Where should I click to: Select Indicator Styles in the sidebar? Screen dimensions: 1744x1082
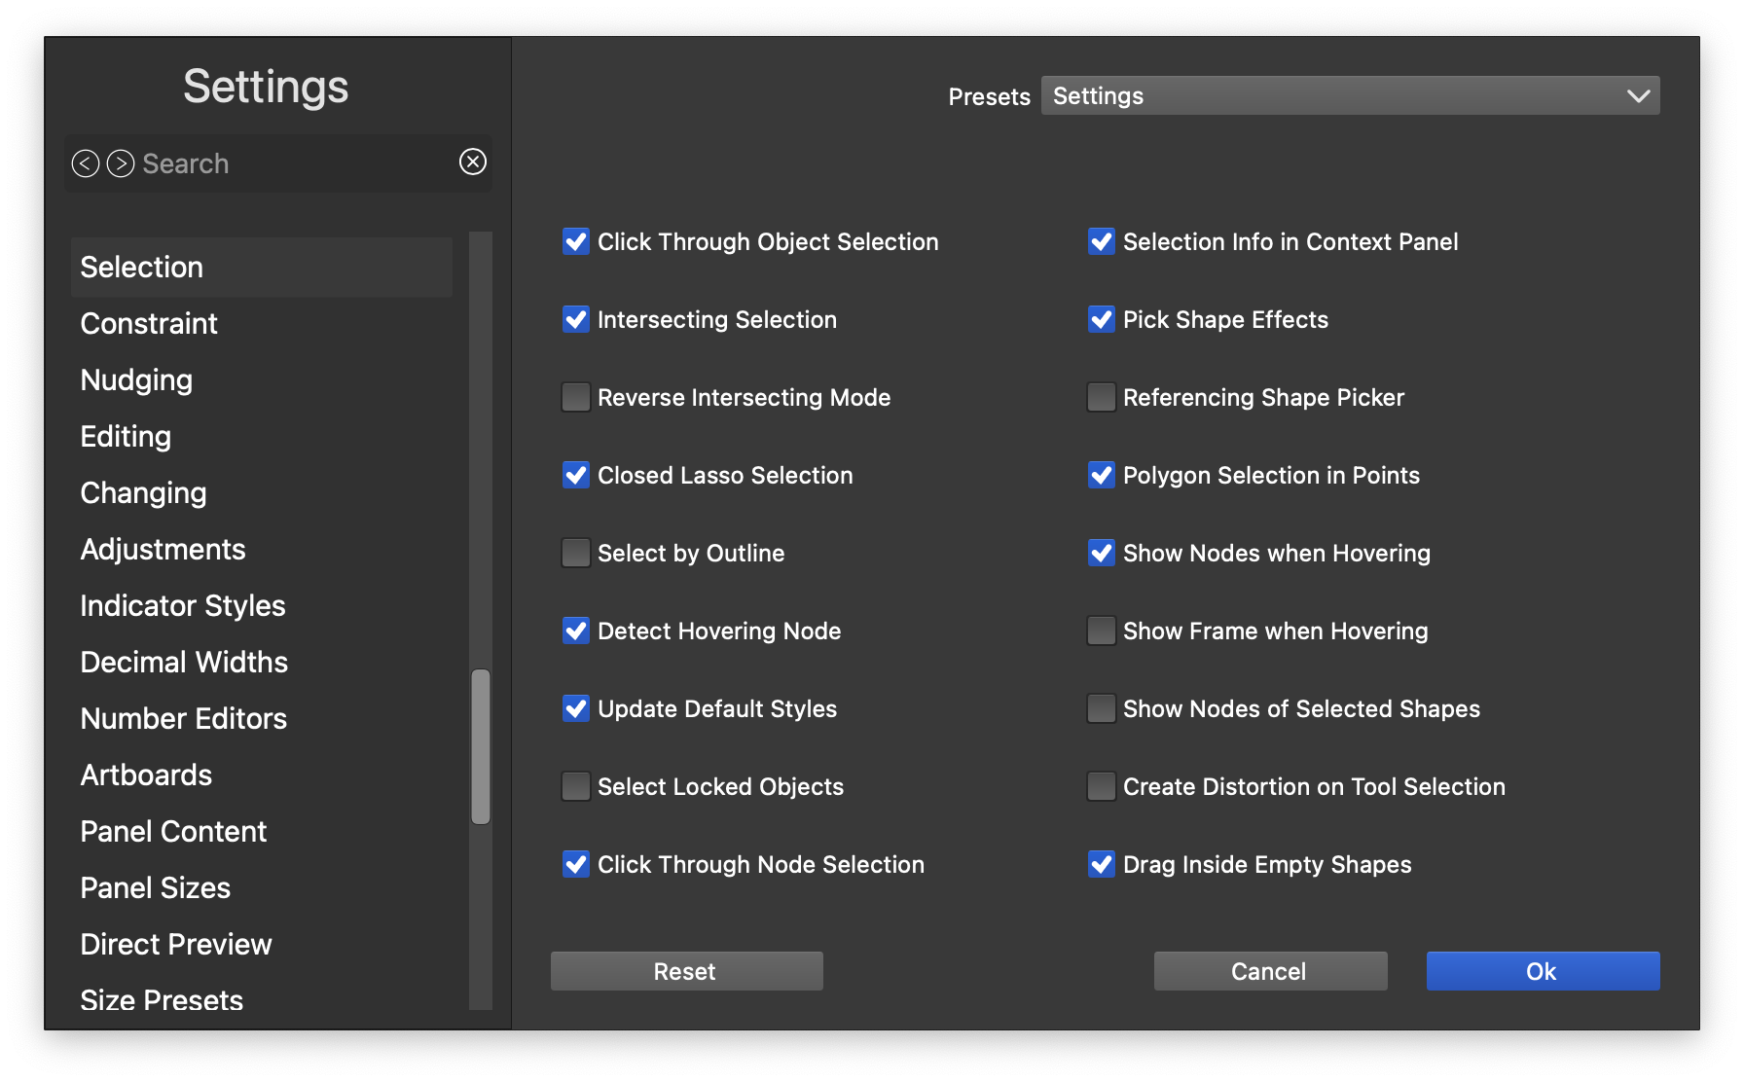coord(183,605)
